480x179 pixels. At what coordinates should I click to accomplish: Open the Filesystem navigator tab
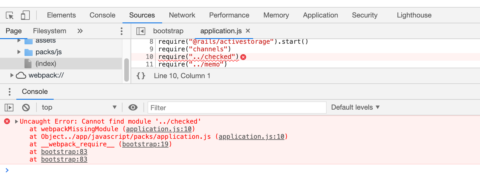(50, 31)
